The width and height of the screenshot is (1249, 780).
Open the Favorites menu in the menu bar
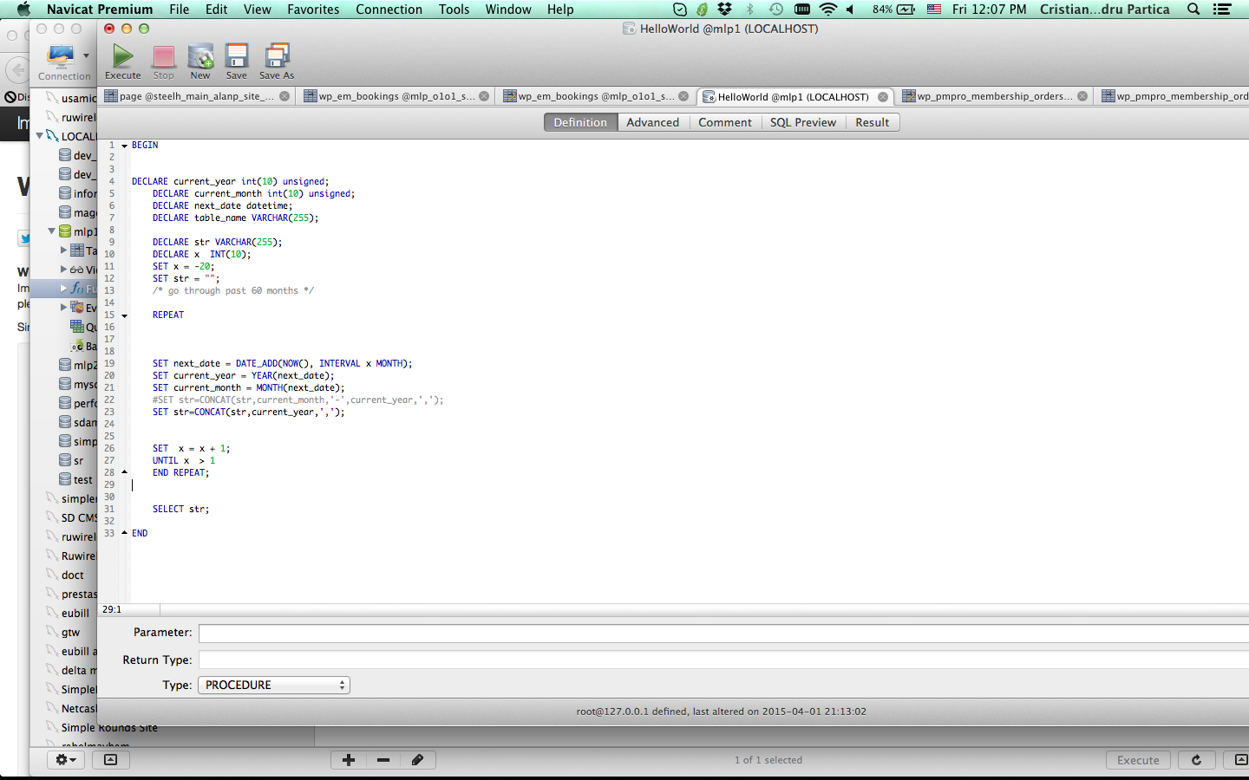click(x=313, y=10)
